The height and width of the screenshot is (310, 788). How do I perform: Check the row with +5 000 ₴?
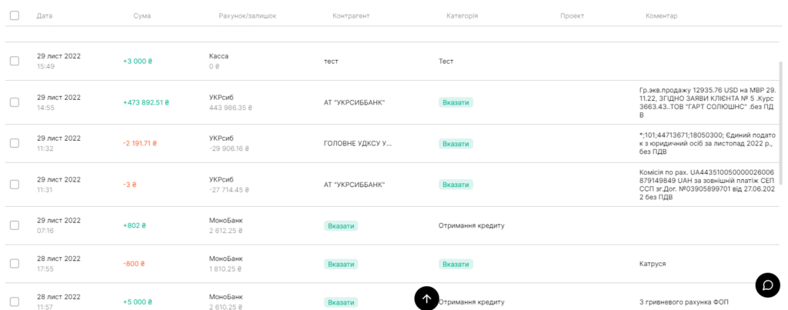[15, 302]
